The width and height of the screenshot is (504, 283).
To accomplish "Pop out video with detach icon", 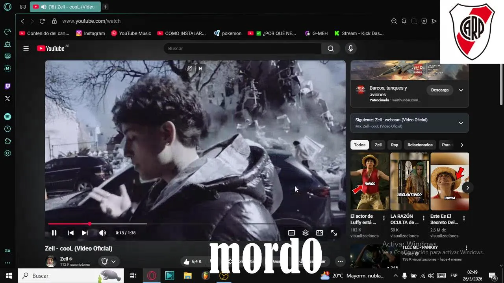I will coord(189,68).
